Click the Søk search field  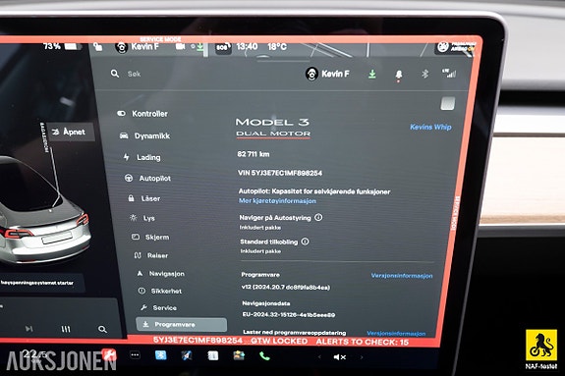click(x=134, y=74)
